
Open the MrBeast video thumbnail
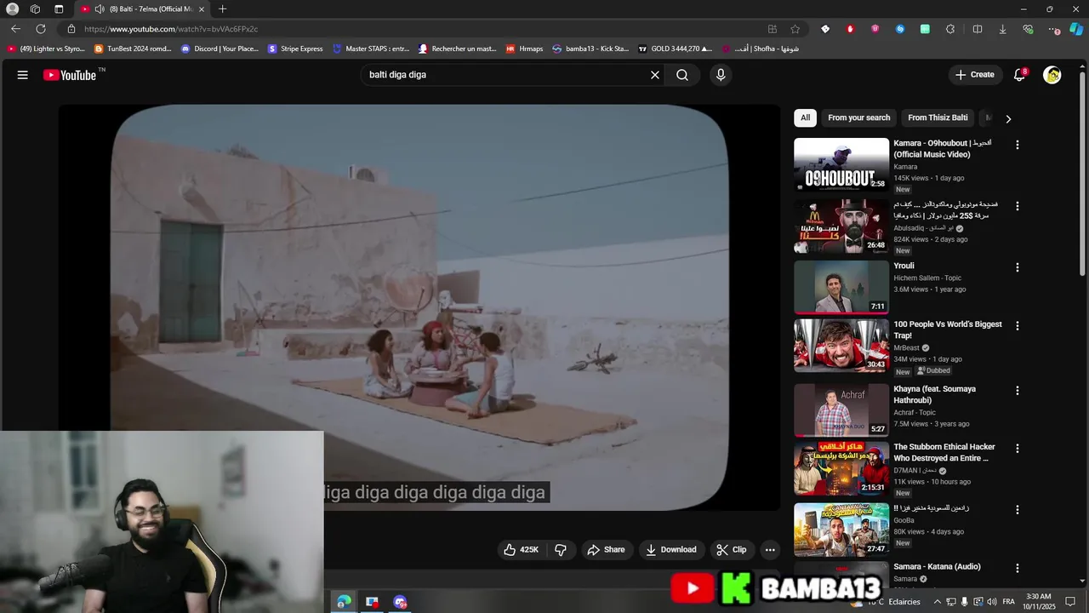pos(841,345)
